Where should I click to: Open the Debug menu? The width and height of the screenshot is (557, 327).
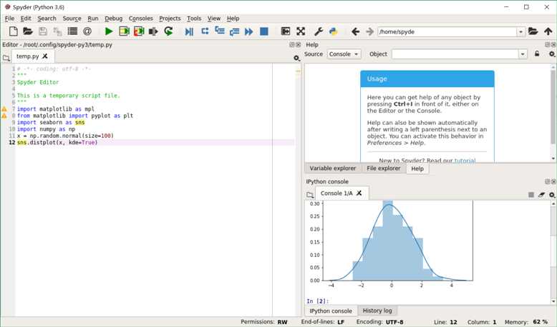114,19
